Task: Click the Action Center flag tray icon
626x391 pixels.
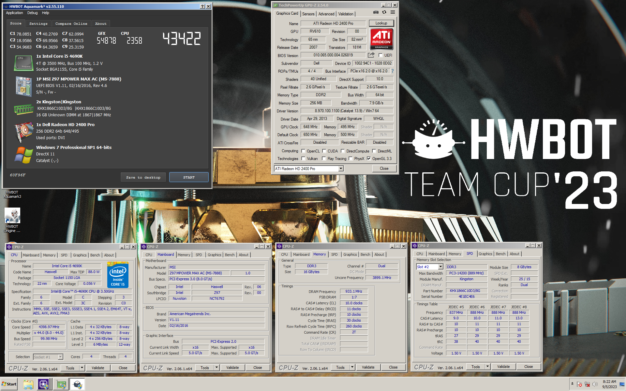Action: tap(579, 384)
